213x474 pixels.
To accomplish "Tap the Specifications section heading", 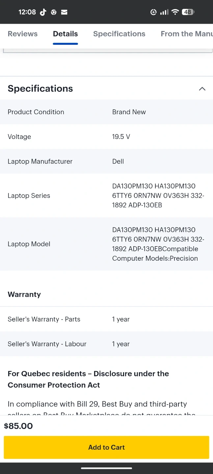I will (x=40, y=89).
